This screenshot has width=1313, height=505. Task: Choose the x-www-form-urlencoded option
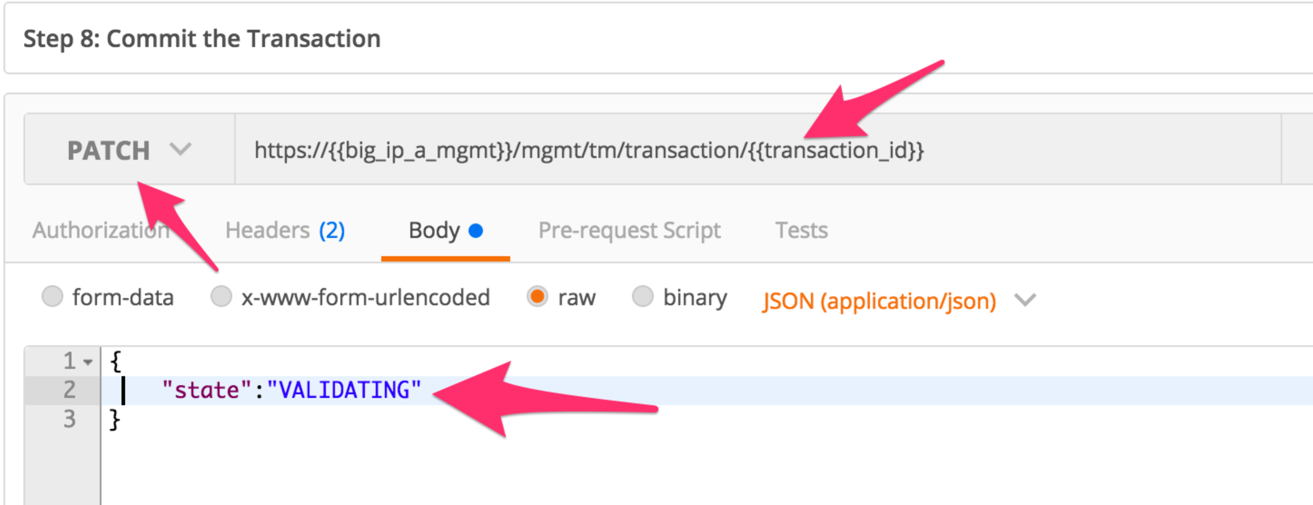(x=221, y=297)
